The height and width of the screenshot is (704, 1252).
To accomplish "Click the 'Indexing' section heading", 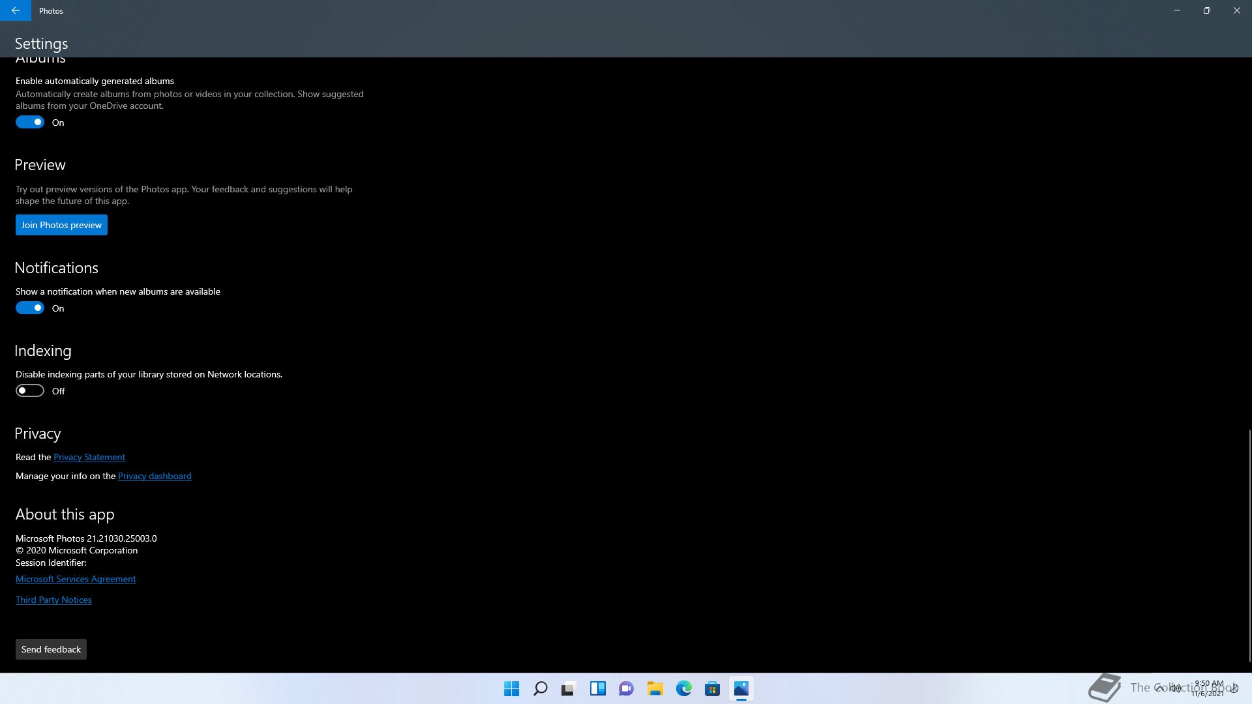I will (x=43, y=351).
